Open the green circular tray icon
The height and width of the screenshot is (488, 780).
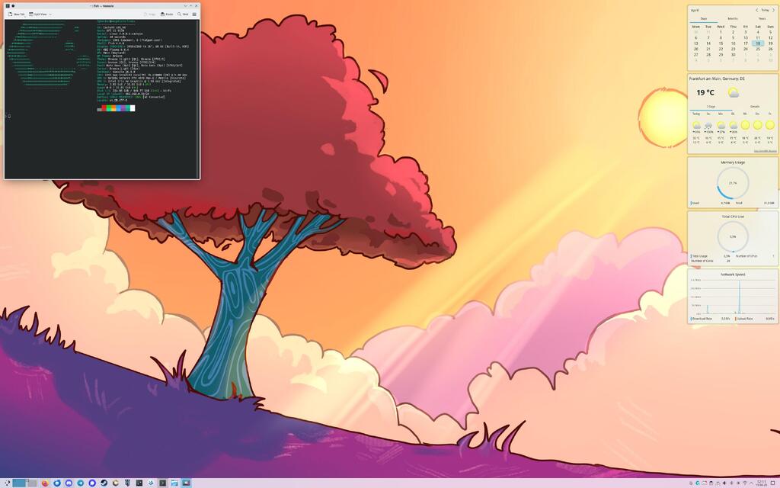coord(698,483)
